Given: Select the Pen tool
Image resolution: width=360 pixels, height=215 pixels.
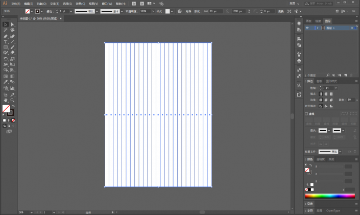Looking at the screenshot, I should pyautogui.click(x=6, y=36).
